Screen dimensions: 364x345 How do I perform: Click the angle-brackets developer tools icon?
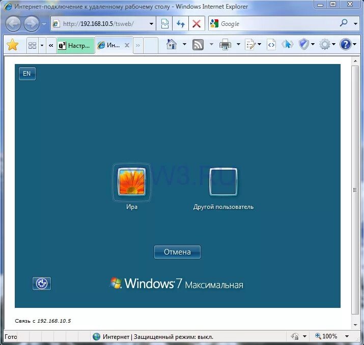coord(271,45)
